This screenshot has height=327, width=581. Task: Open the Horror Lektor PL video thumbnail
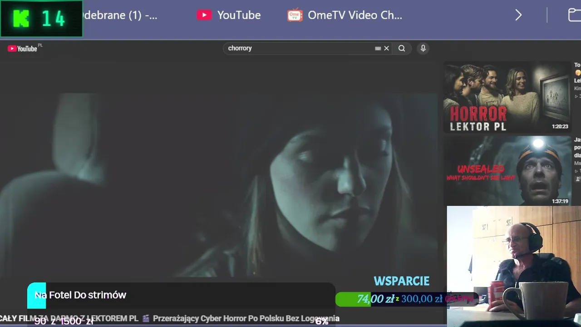pyautogui.click(x=507, y=97)
